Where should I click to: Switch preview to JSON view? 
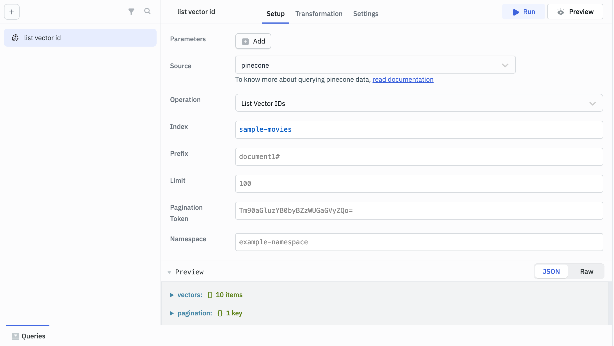[551, 272]
